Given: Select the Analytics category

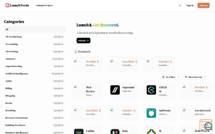Looking at the screenshot, I should pyautogui.click(x=35, y=59).
